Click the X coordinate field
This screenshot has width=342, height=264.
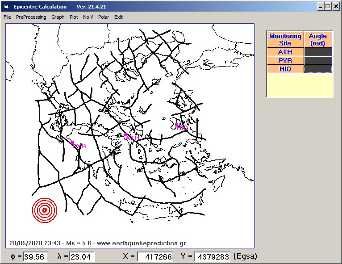154,257
